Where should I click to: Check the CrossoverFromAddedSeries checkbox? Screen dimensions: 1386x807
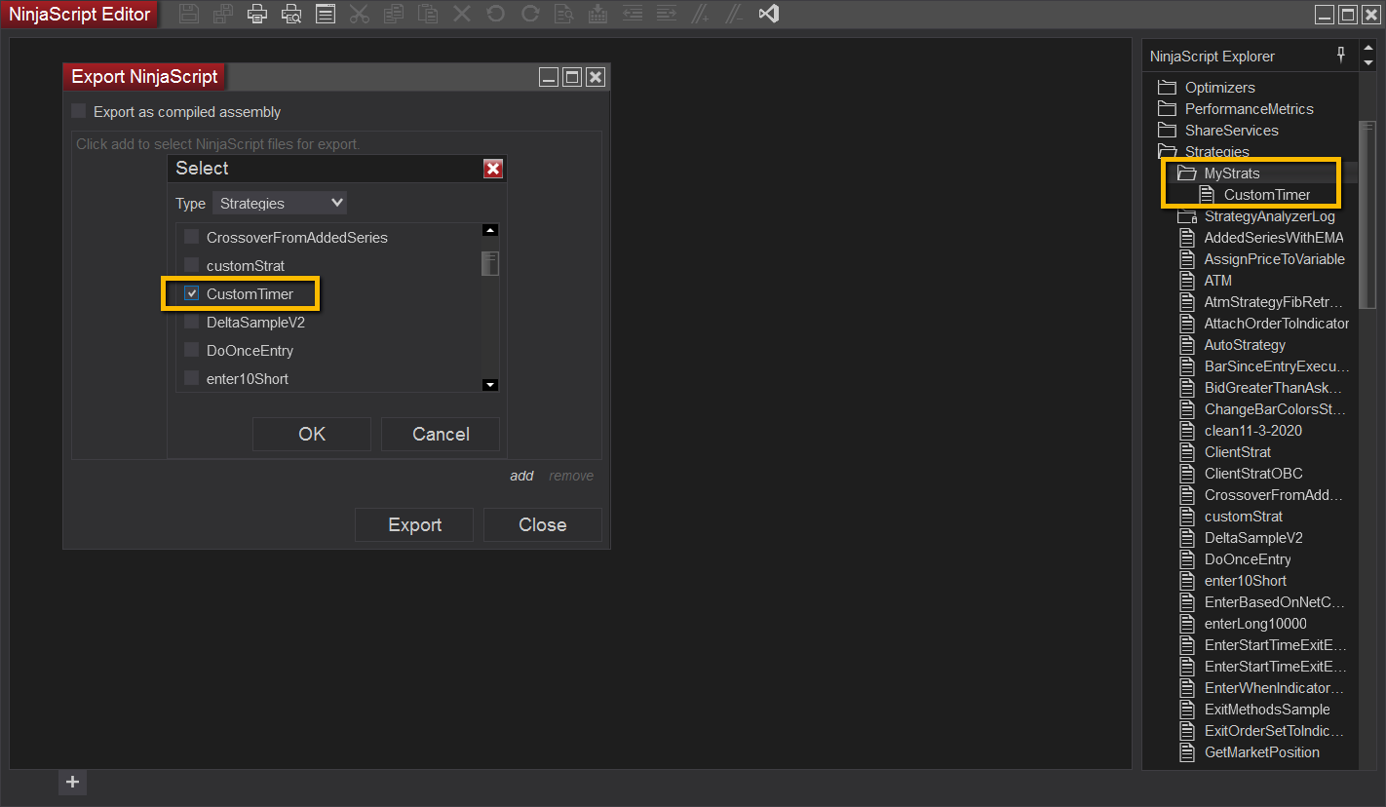(192, 237)
